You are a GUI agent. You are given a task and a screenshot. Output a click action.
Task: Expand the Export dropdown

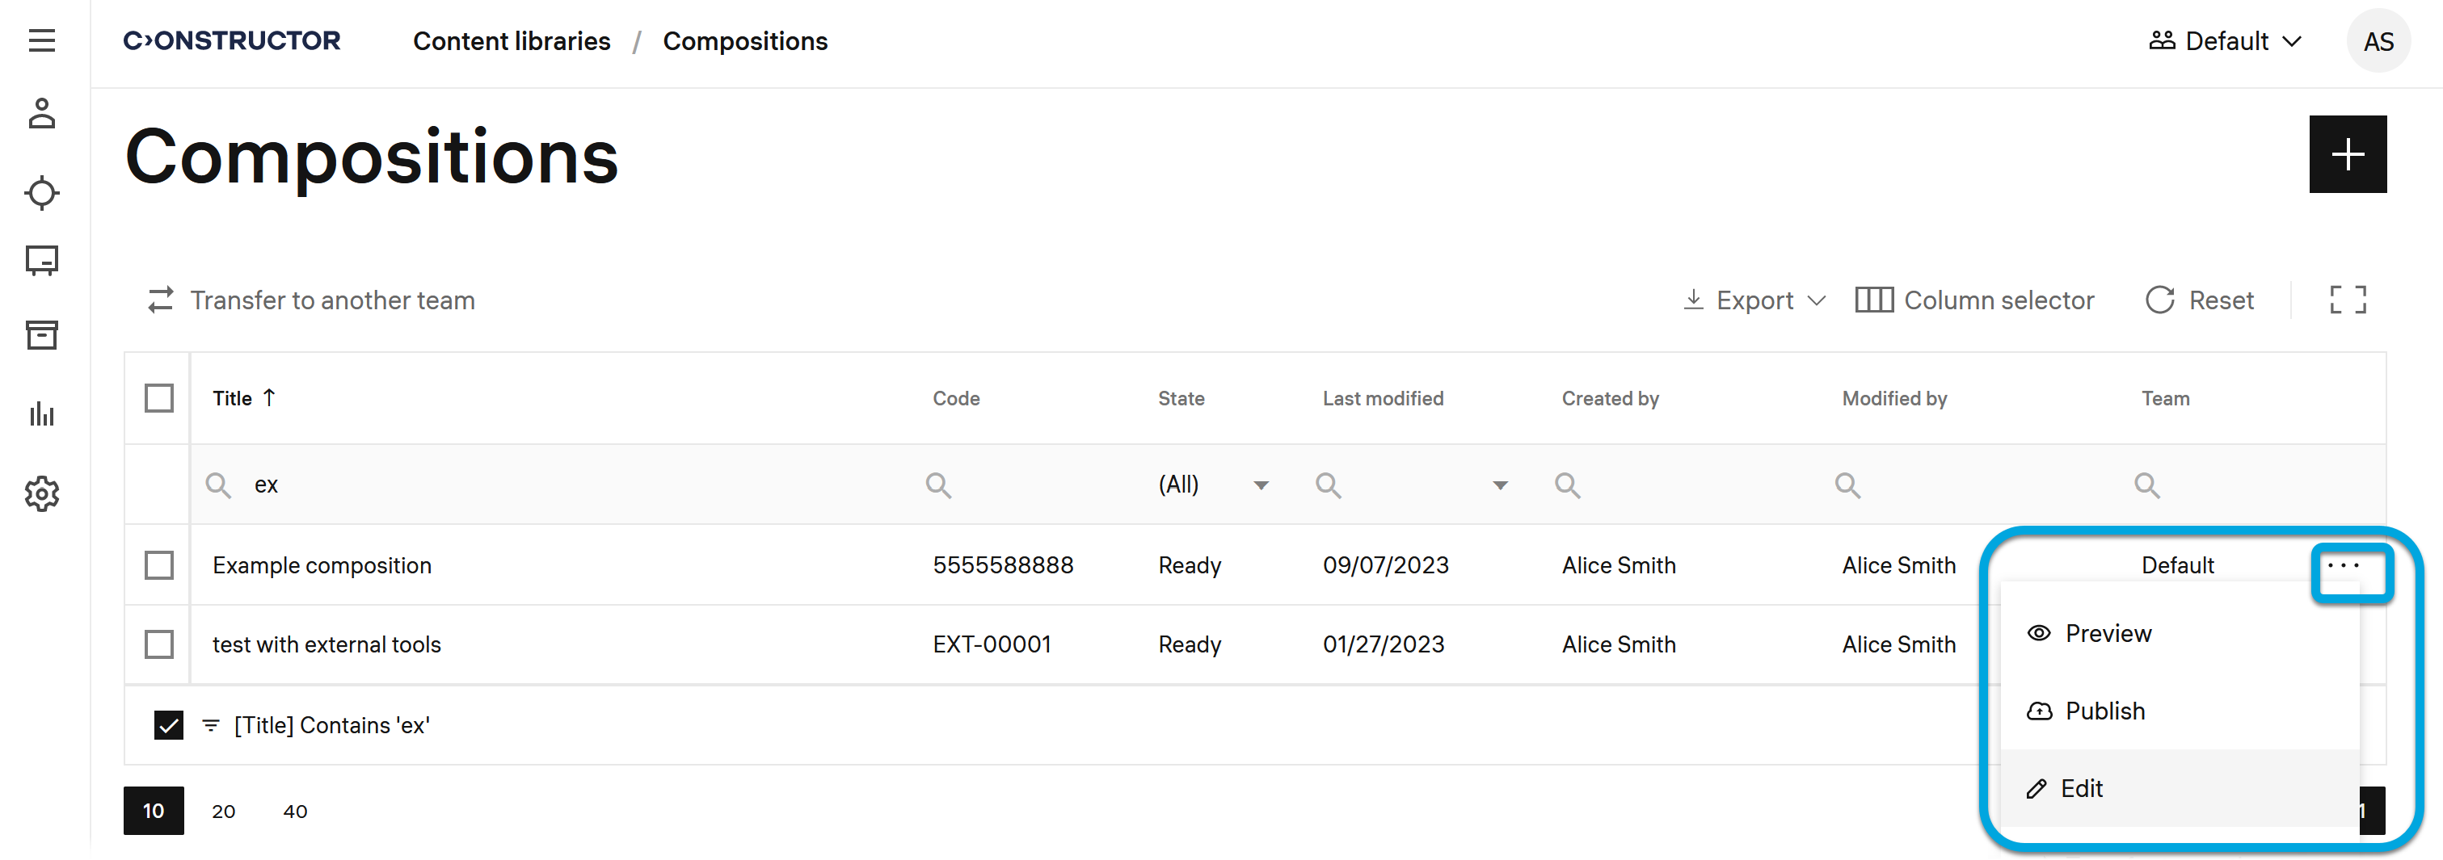coord(1754,300)
